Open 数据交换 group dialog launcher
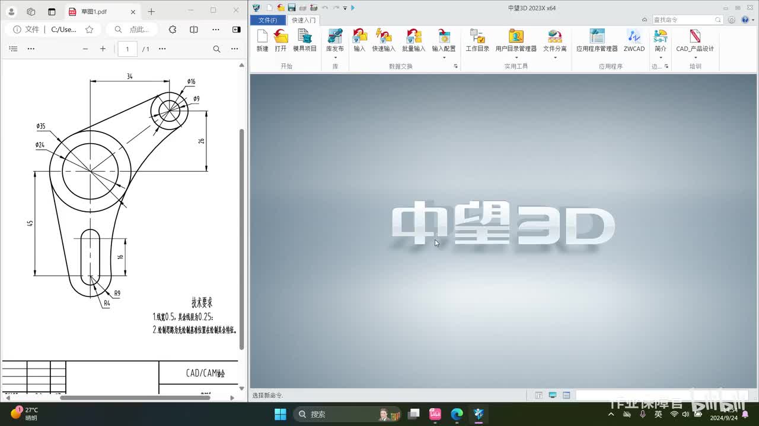This screenshot has width=759, height=426. (x=455, y=66)
